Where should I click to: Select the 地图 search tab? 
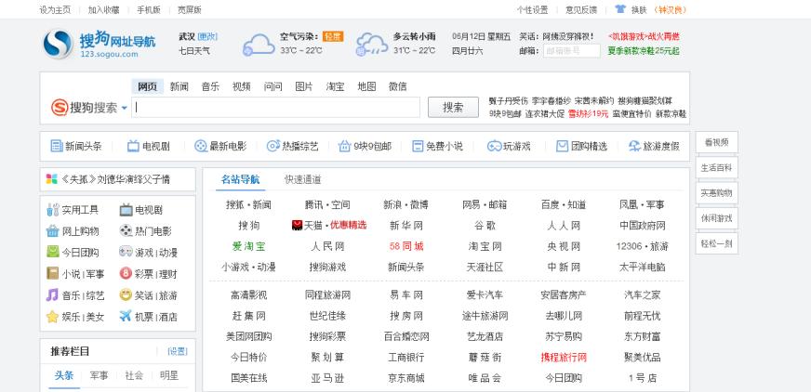[x=366, y=86]
